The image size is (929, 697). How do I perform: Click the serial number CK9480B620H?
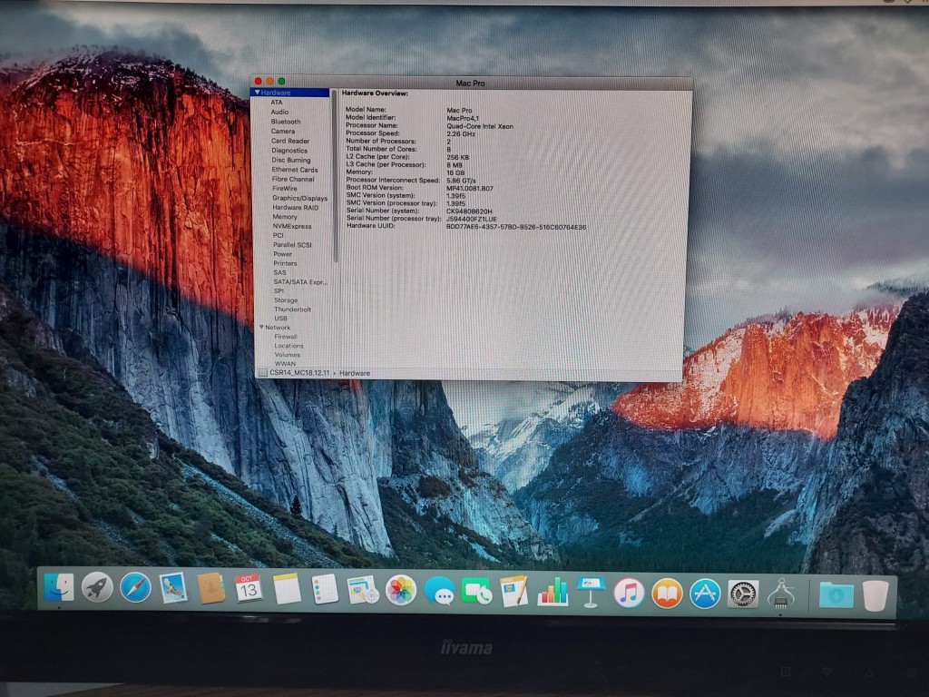tap(469, 211)
